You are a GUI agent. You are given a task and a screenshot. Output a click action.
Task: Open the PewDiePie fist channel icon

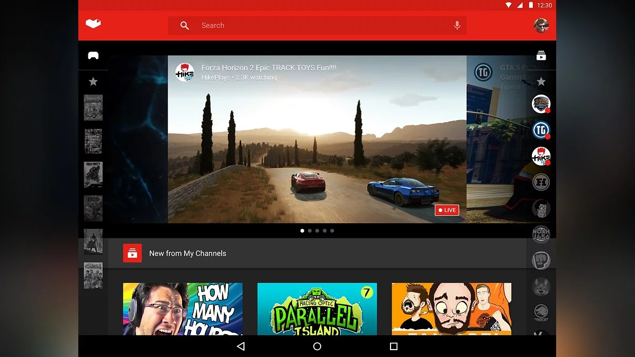point(541,260)
